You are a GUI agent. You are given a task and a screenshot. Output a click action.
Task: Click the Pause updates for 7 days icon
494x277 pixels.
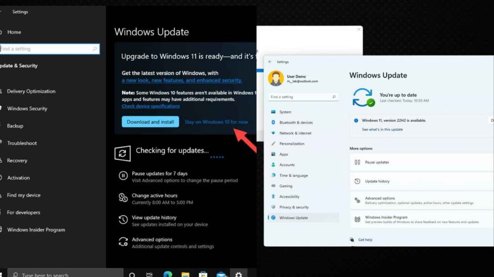coord(123,176)
